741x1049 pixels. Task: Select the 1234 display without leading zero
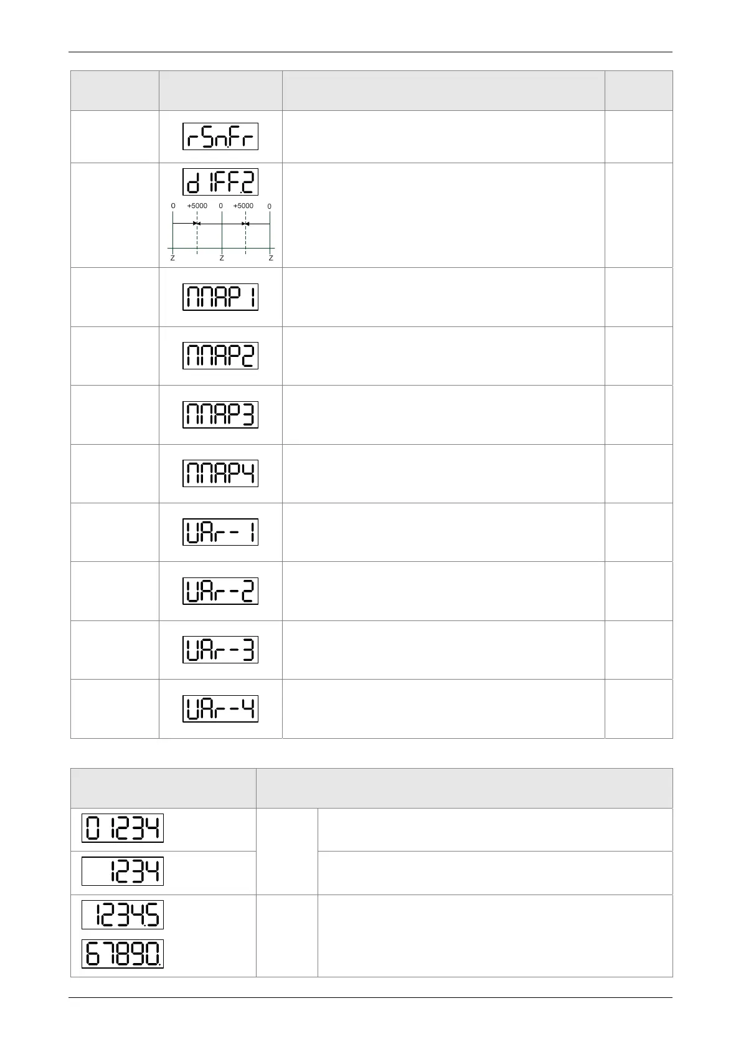pos(123,871)
